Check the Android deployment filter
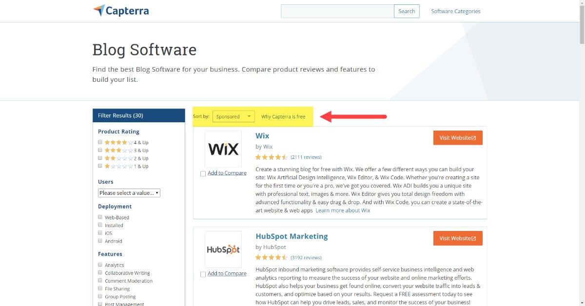 coord(100,241)
